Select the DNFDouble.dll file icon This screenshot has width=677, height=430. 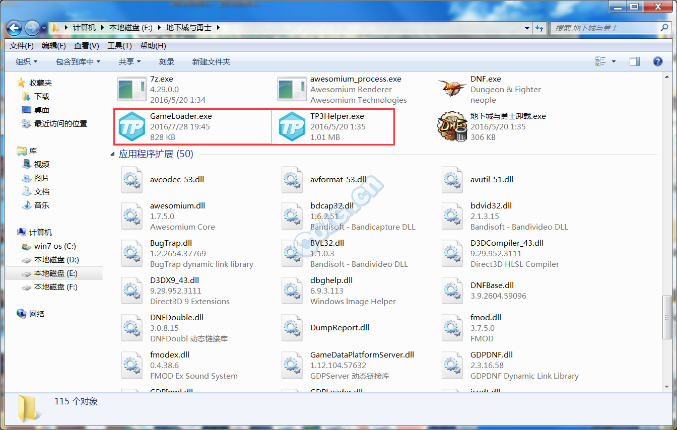click(x=132, y=328)
